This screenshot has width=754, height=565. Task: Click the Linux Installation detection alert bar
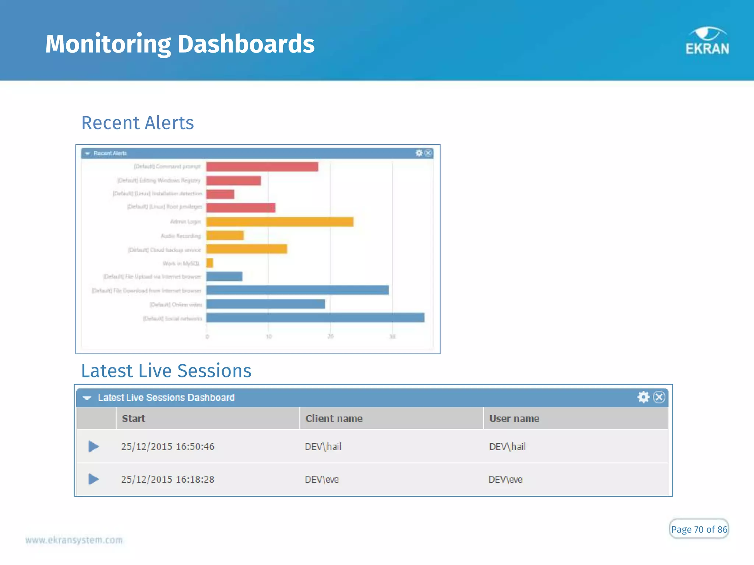pos(220,194)
